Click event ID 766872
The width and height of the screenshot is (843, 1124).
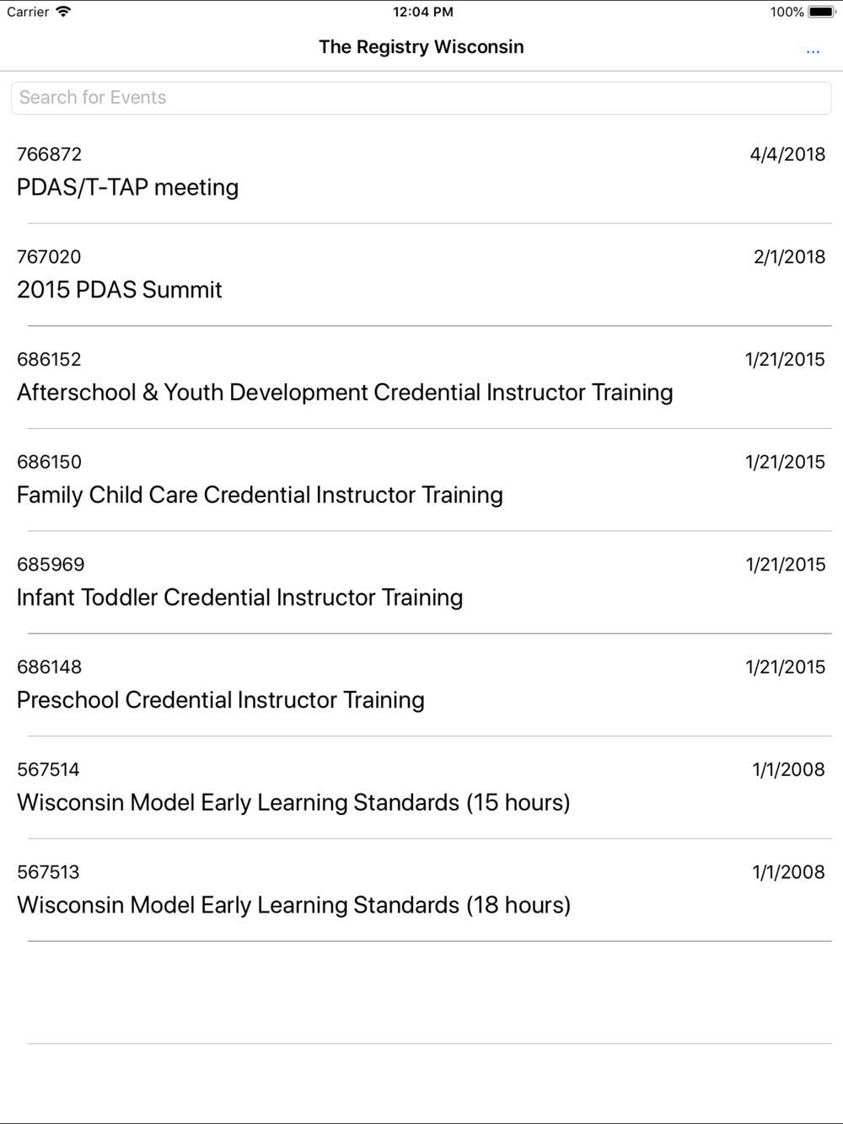click(50, 154)
